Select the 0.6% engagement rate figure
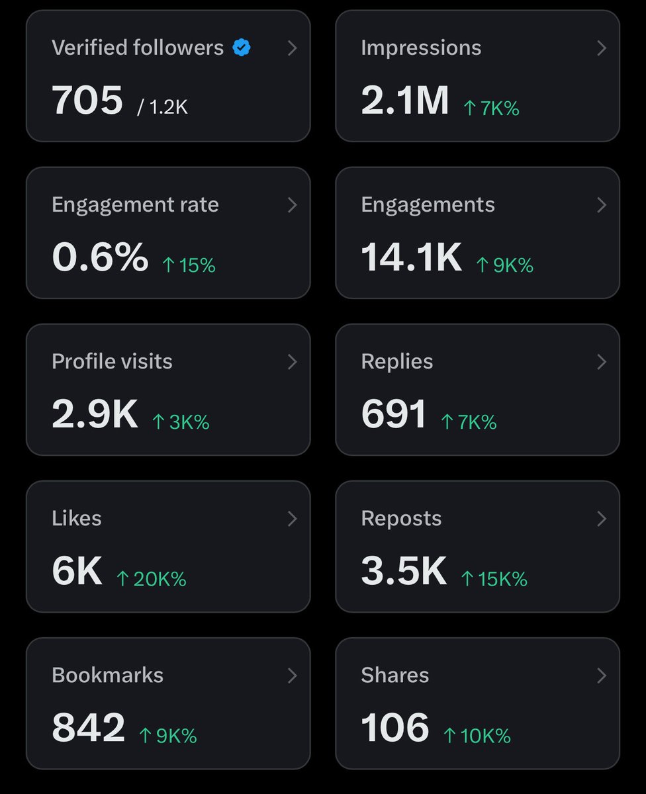Screen dimensions: 646x794 100,257
